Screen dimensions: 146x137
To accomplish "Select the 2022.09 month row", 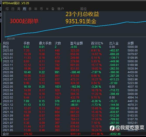I will (70, 72).
